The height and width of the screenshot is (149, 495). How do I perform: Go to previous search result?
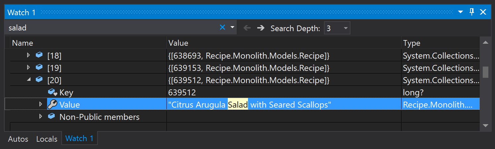247,28
